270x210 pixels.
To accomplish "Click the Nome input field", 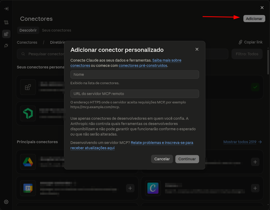I will pyautogui.click(x=135, y=74).
